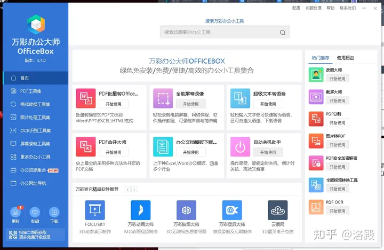Click 开始使用 under 自动关机助手
Viewport: 384px width, 250px height.
pos(268,152)
